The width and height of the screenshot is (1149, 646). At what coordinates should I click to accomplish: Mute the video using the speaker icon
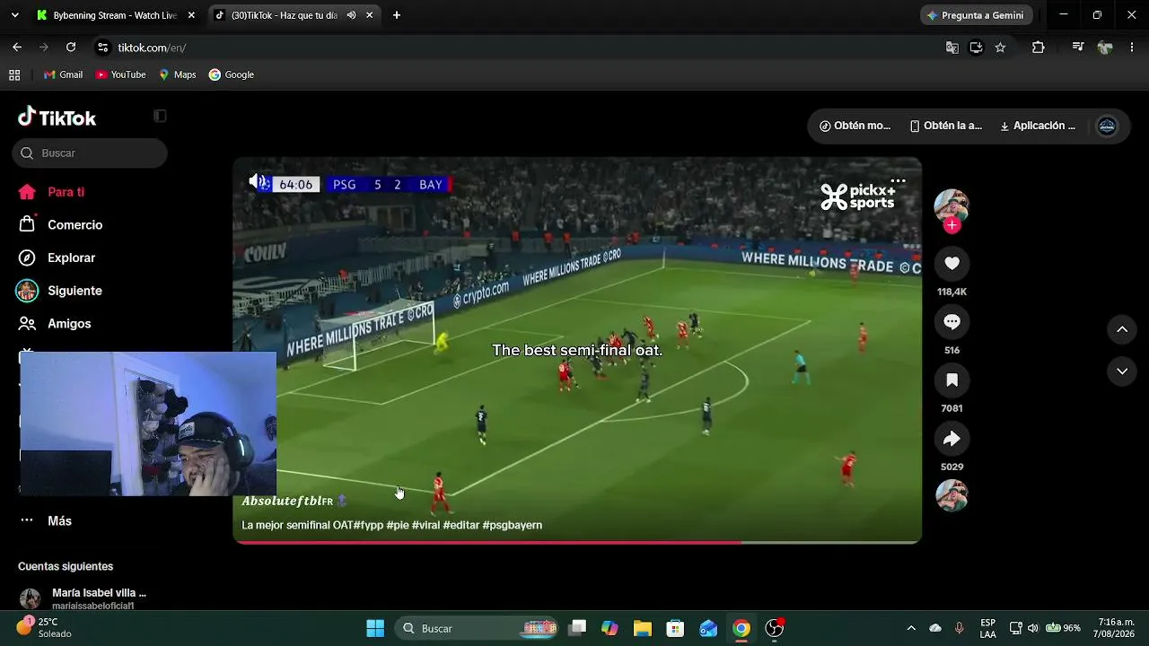pos(257,182)
